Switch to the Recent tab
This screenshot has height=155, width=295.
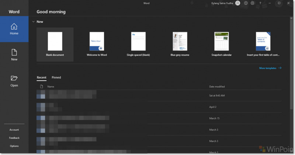click(x=41, y=77)
